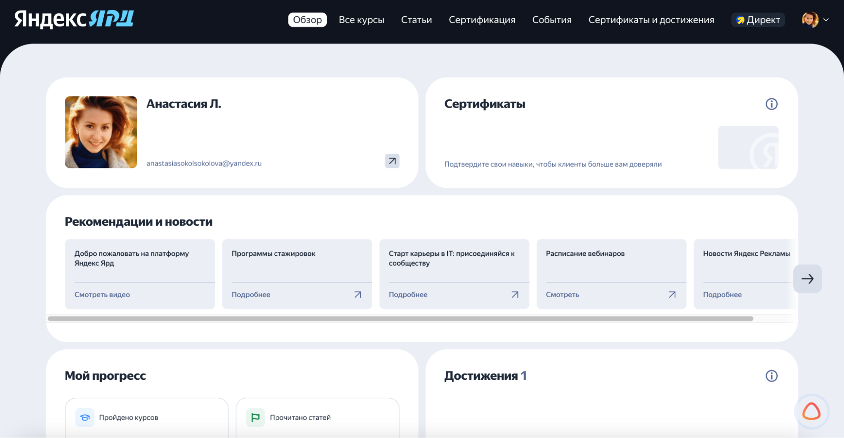The image size is (844, 438).
Task: Click arrow icon on Старт карьеры card
Action: click(515, 295)
